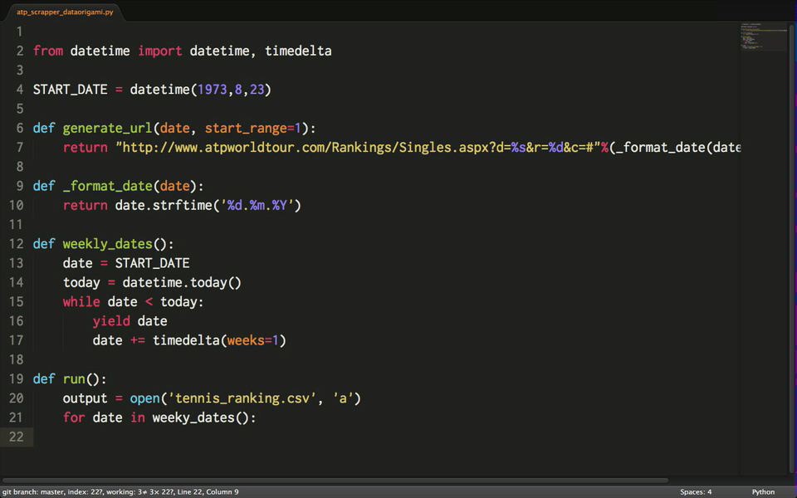Click line number 12 in the gutter
The image size is (797, 498).
point(17,244)
